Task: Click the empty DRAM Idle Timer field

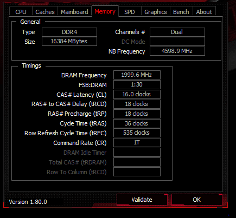Action: point(137,153)
